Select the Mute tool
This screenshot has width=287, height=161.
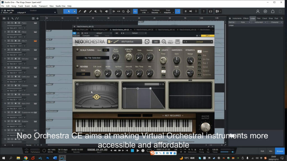pyautogui.click(x=96, y=11)
